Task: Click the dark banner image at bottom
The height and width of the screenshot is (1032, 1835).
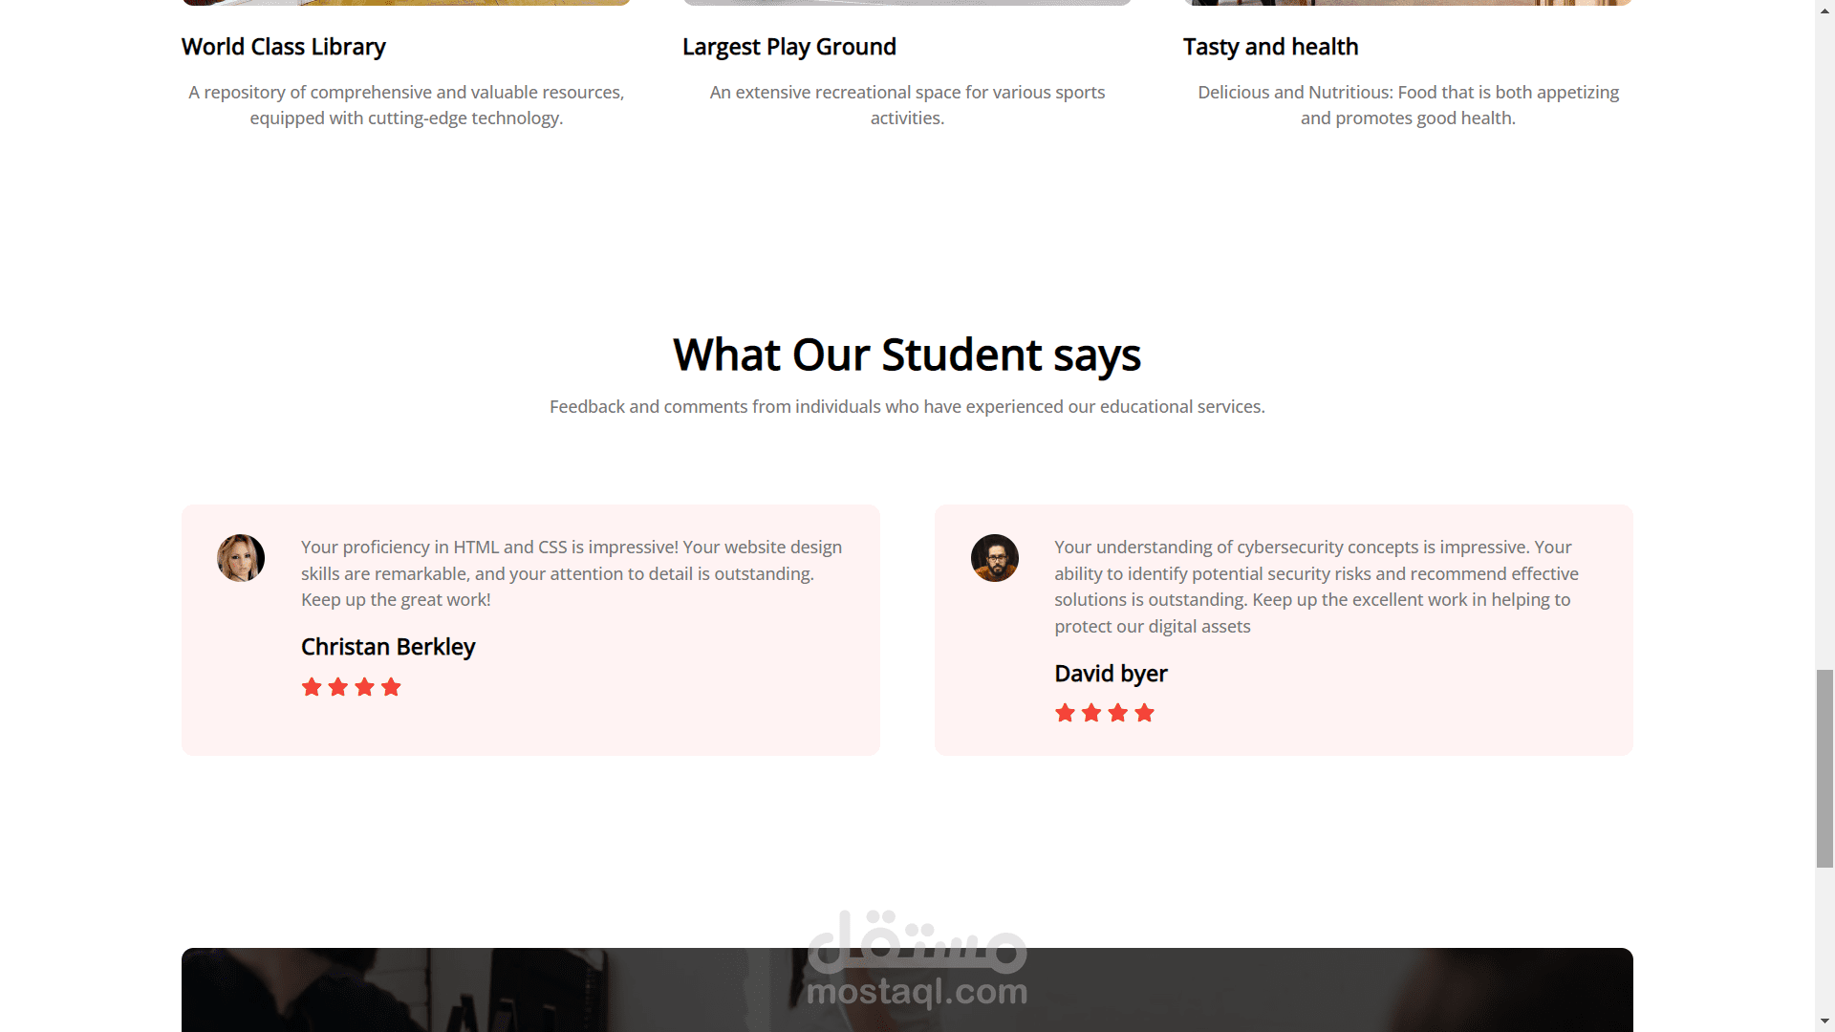Action: [478, 994]
